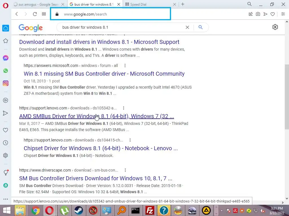The image size is (289, 216).
Task: Open sidebar setup three dots
Action: coord(6,199)
